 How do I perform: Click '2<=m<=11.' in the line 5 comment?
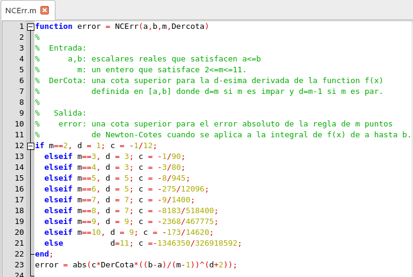[x=225, y=70]
